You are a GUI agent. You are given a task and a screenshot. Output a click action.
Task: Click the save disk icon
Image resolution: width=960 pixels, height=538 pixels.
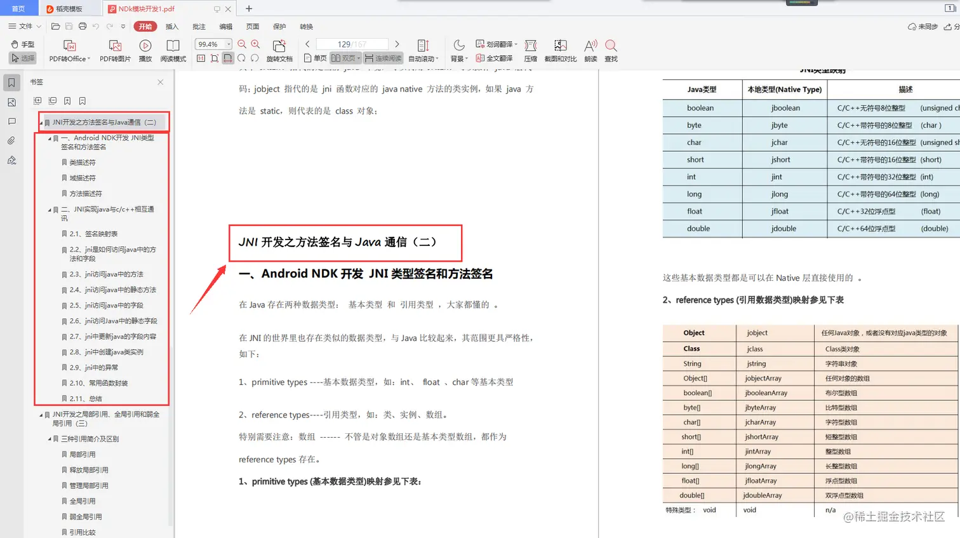coord(69,26)
